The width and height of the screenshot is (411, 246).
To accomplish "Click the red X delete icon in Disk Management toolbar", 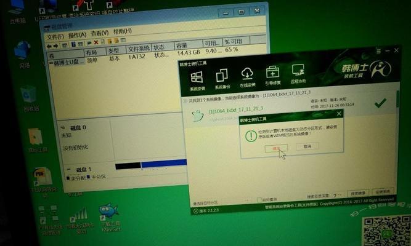I will point(96,42).
